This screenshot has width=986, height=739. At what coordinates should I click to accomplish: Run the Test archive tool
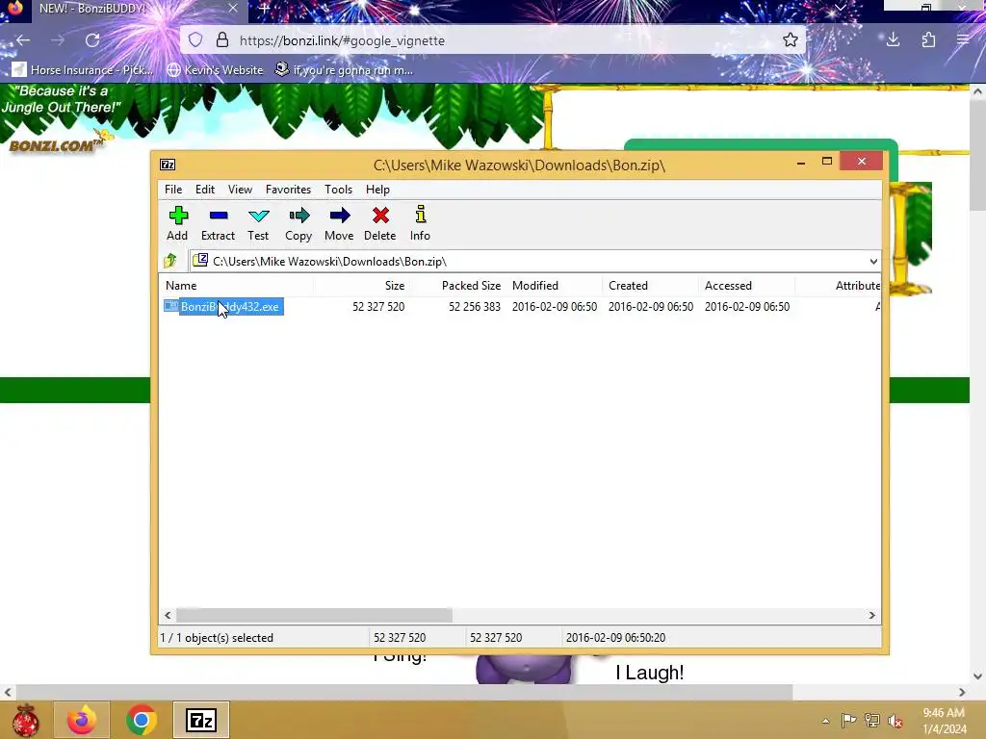click(258, 223)
